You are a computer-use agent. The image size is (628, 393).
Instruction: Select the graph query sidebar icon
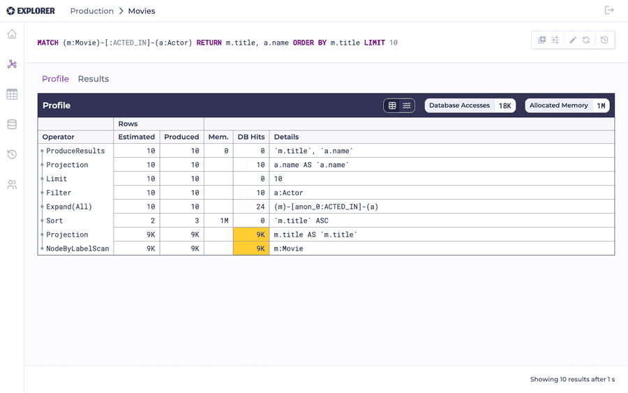pos(12,64)
